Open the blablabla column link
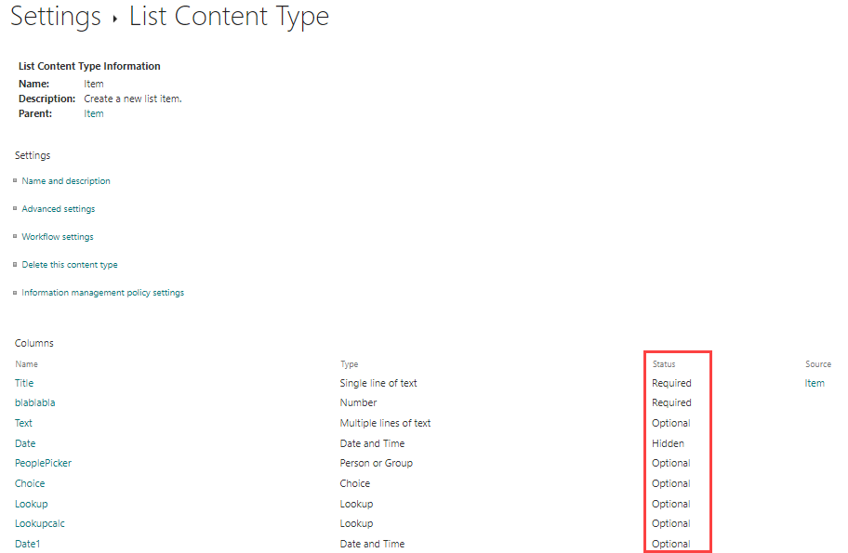848x553 pixels. click(x=35, y=402)
